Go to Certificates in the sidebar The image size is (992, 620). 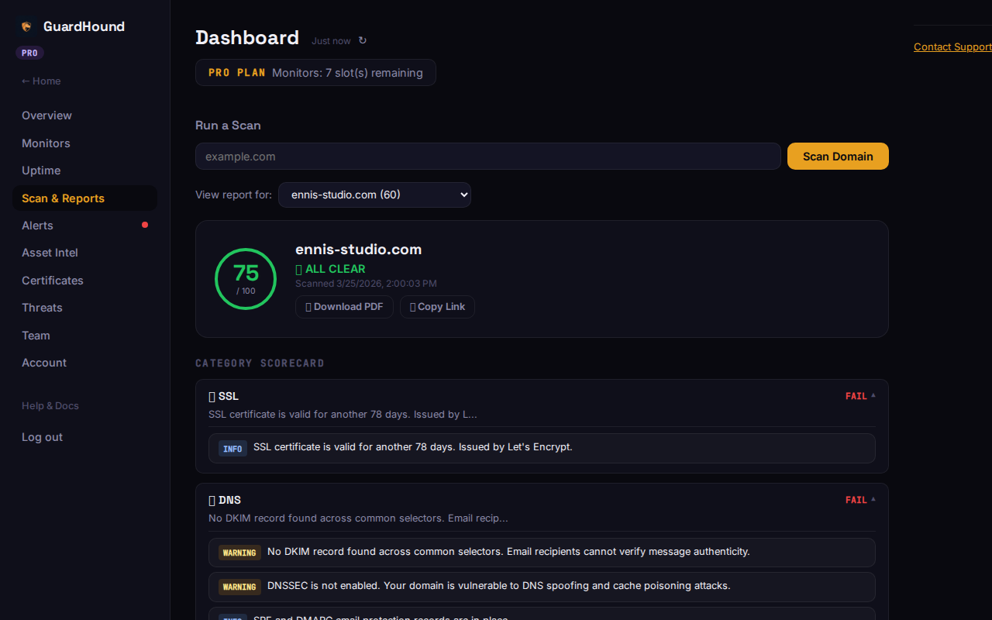click(84, 281)
